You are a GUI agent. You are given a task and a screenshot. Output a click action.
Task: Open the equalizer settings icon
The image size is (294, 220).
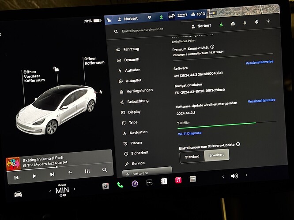click(x=87, y=172)
